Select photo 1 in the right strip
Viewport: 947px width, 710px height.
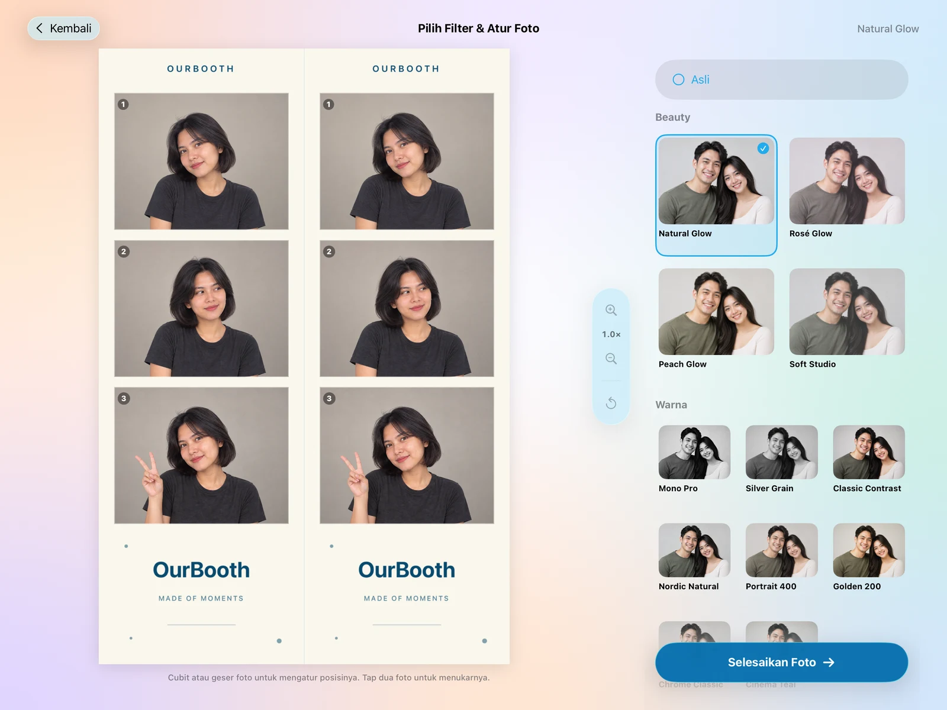click(407, 161)
